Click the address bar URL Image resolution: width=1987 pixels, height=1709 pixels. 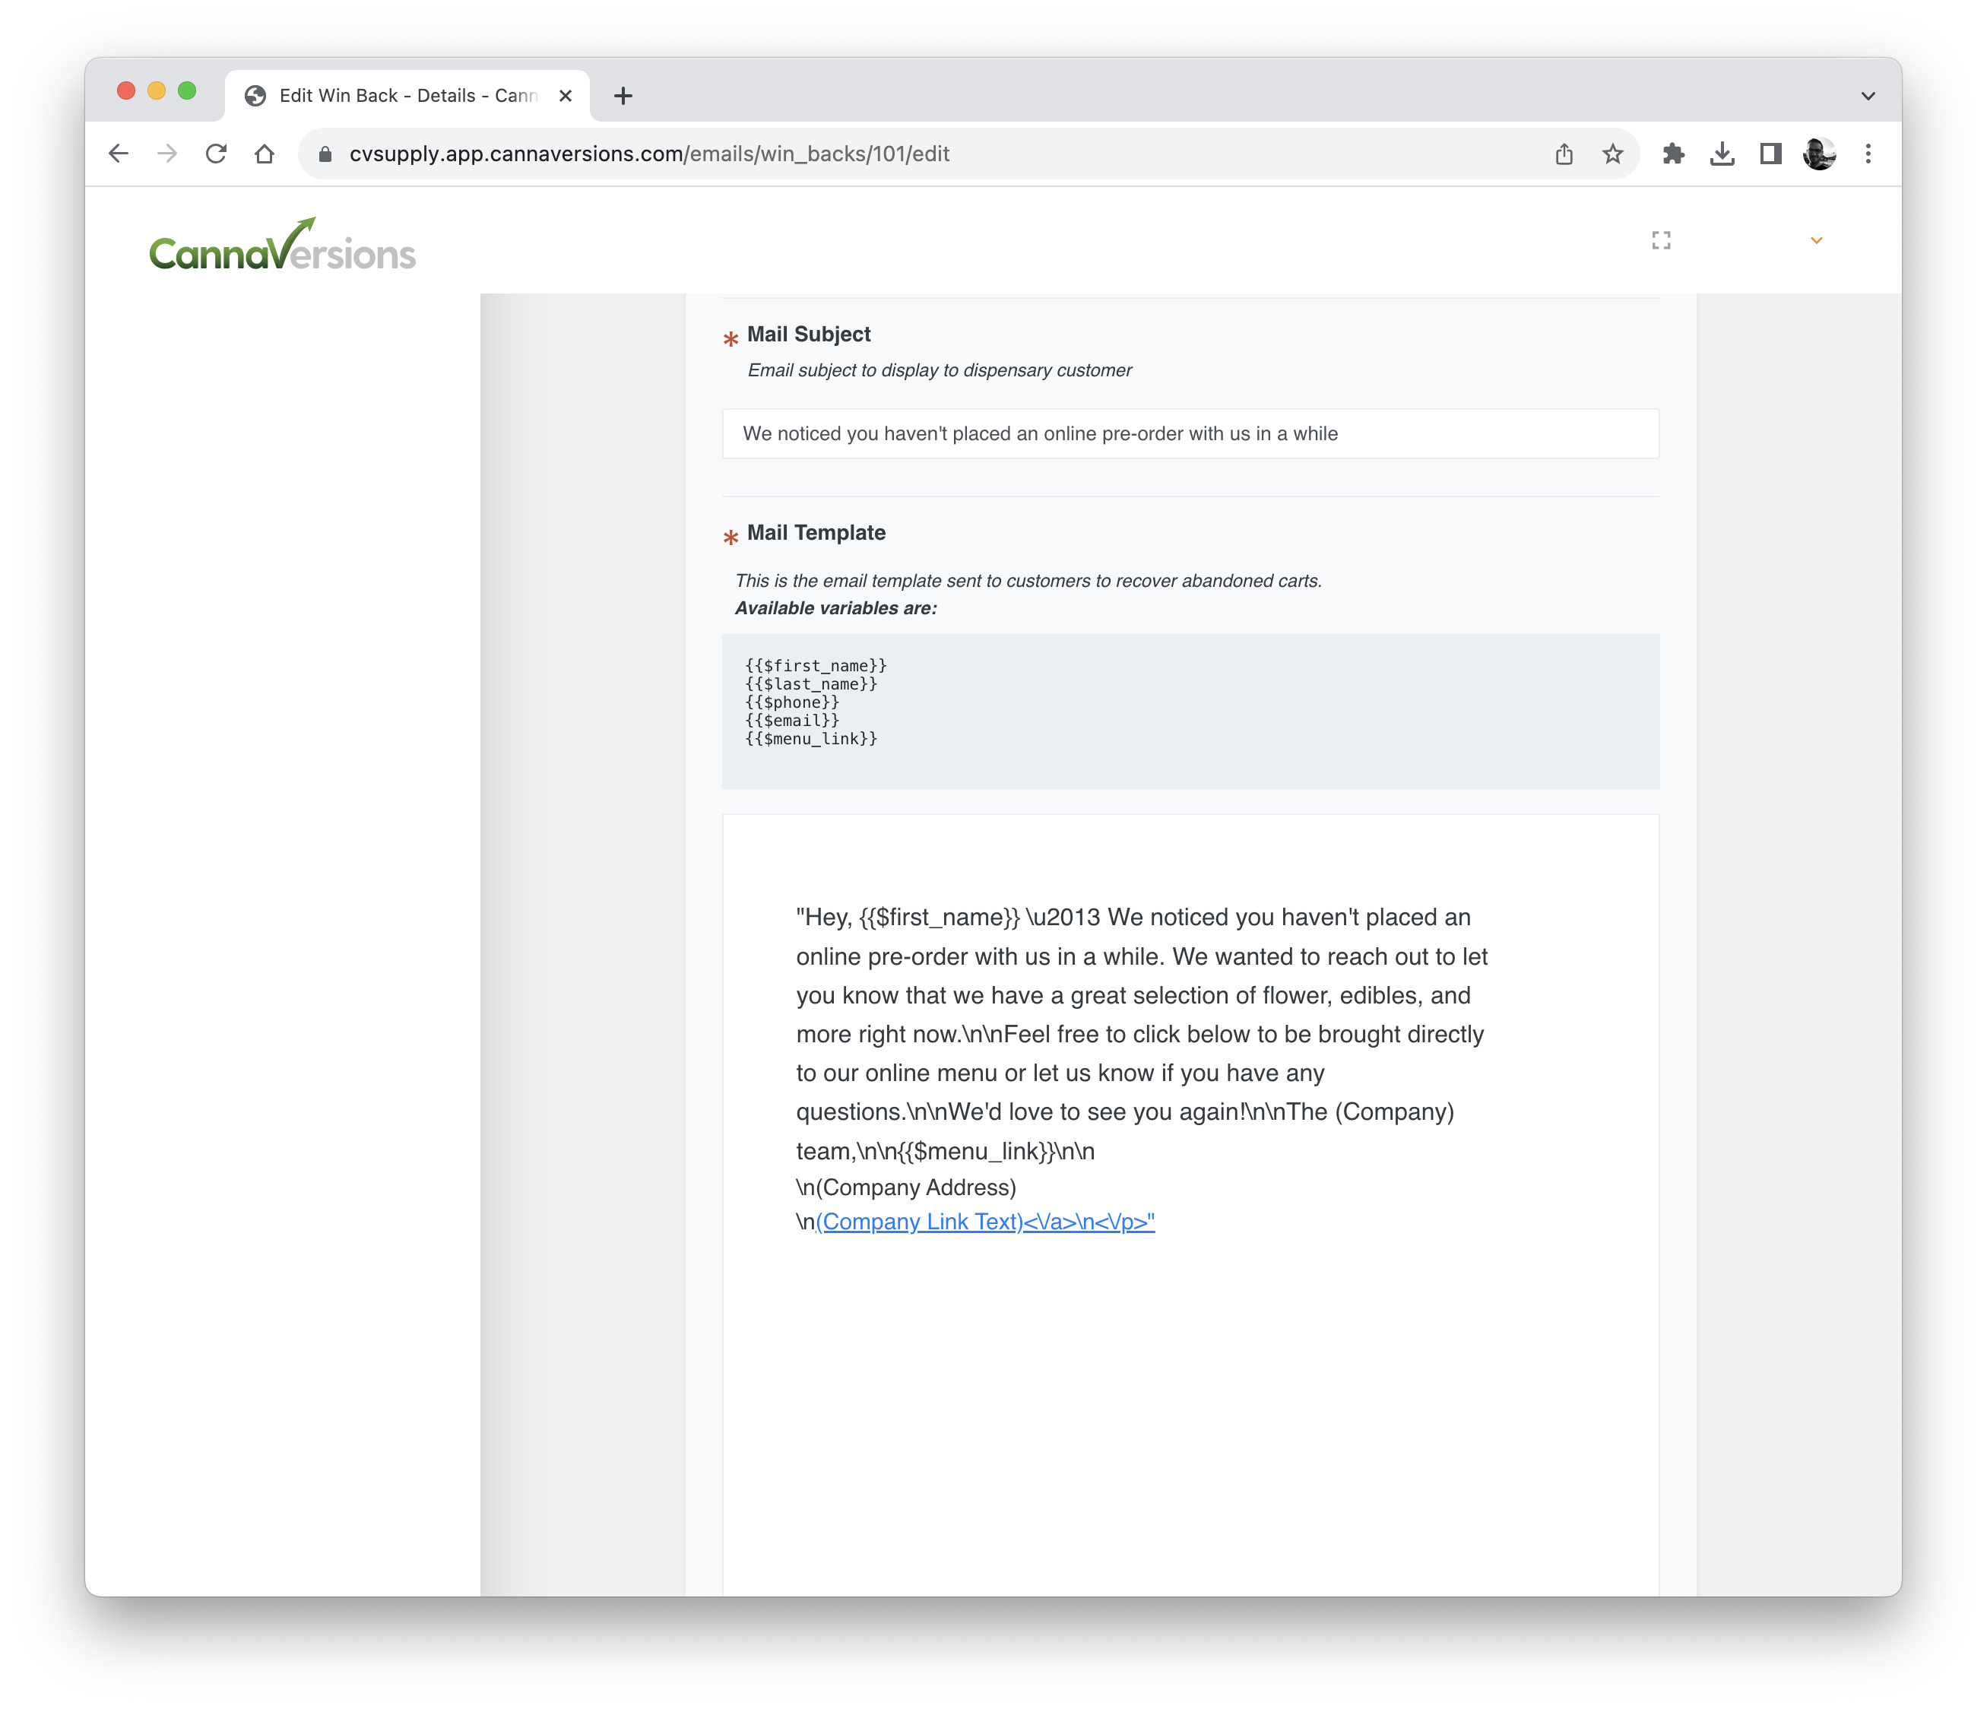(649, 154)
